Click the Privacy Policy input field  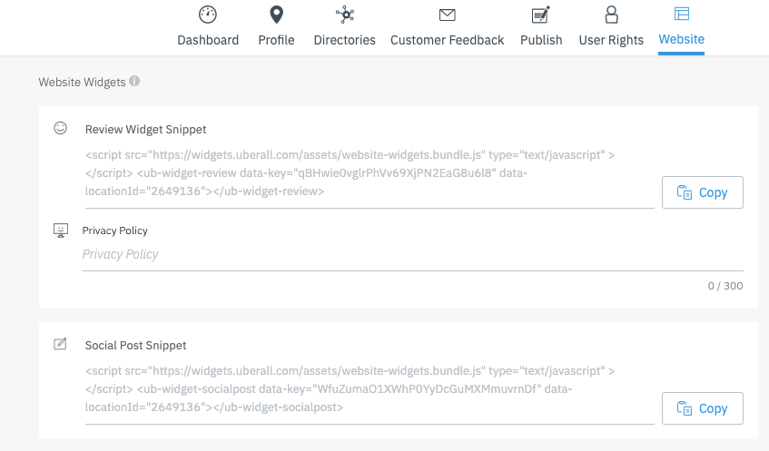click(413, 255)
